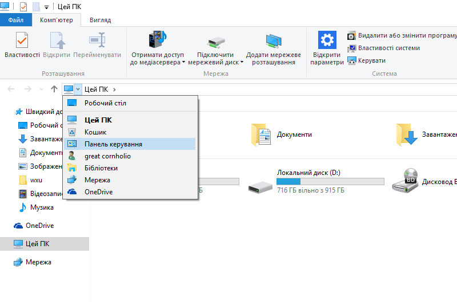Click the Forward navigation arrow
457x302 pixels.
[x=27, y=89]
